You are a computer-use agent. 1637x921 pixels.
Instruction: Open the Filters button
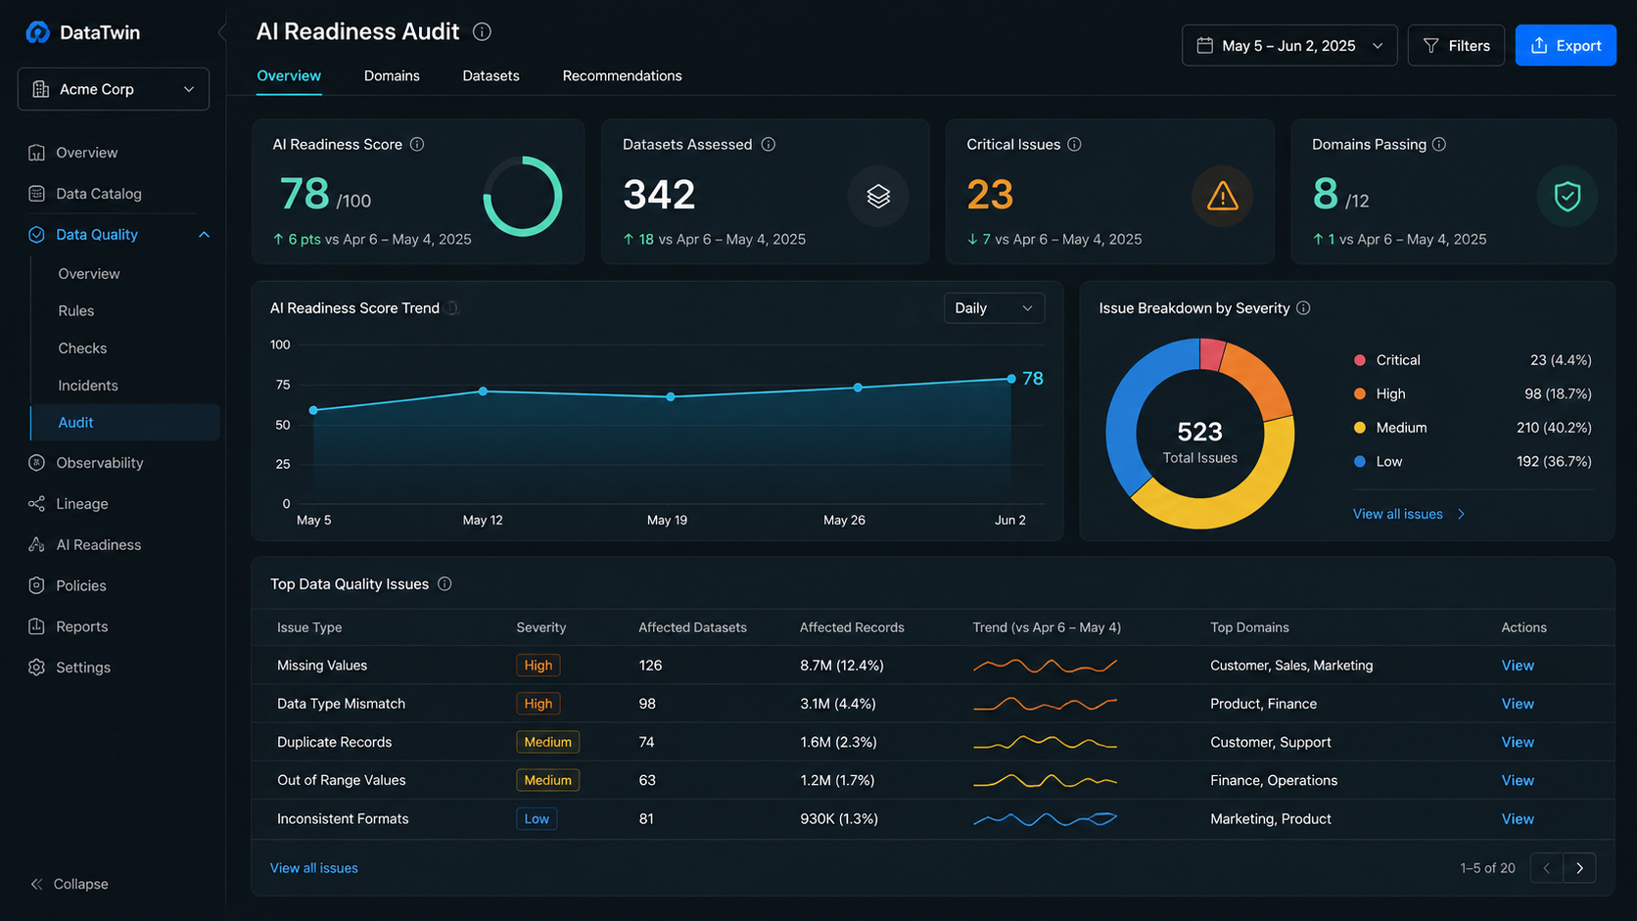[x=1456, y=46]
